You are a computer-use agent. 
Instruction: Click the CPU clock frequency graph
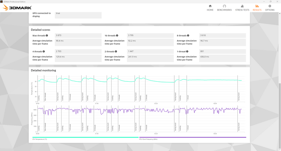pyautogui.click(x=141, y=119)
